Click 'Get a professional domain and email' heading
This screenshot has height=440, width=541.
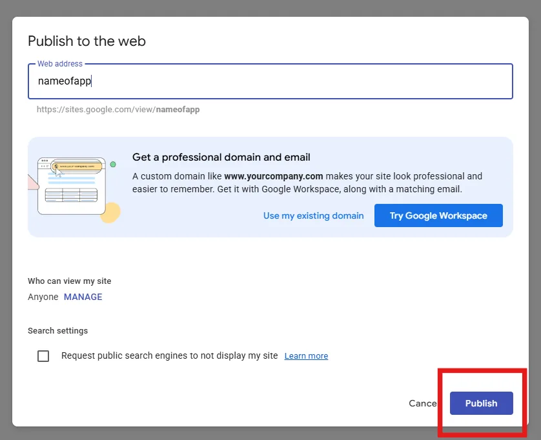[221, 157]
